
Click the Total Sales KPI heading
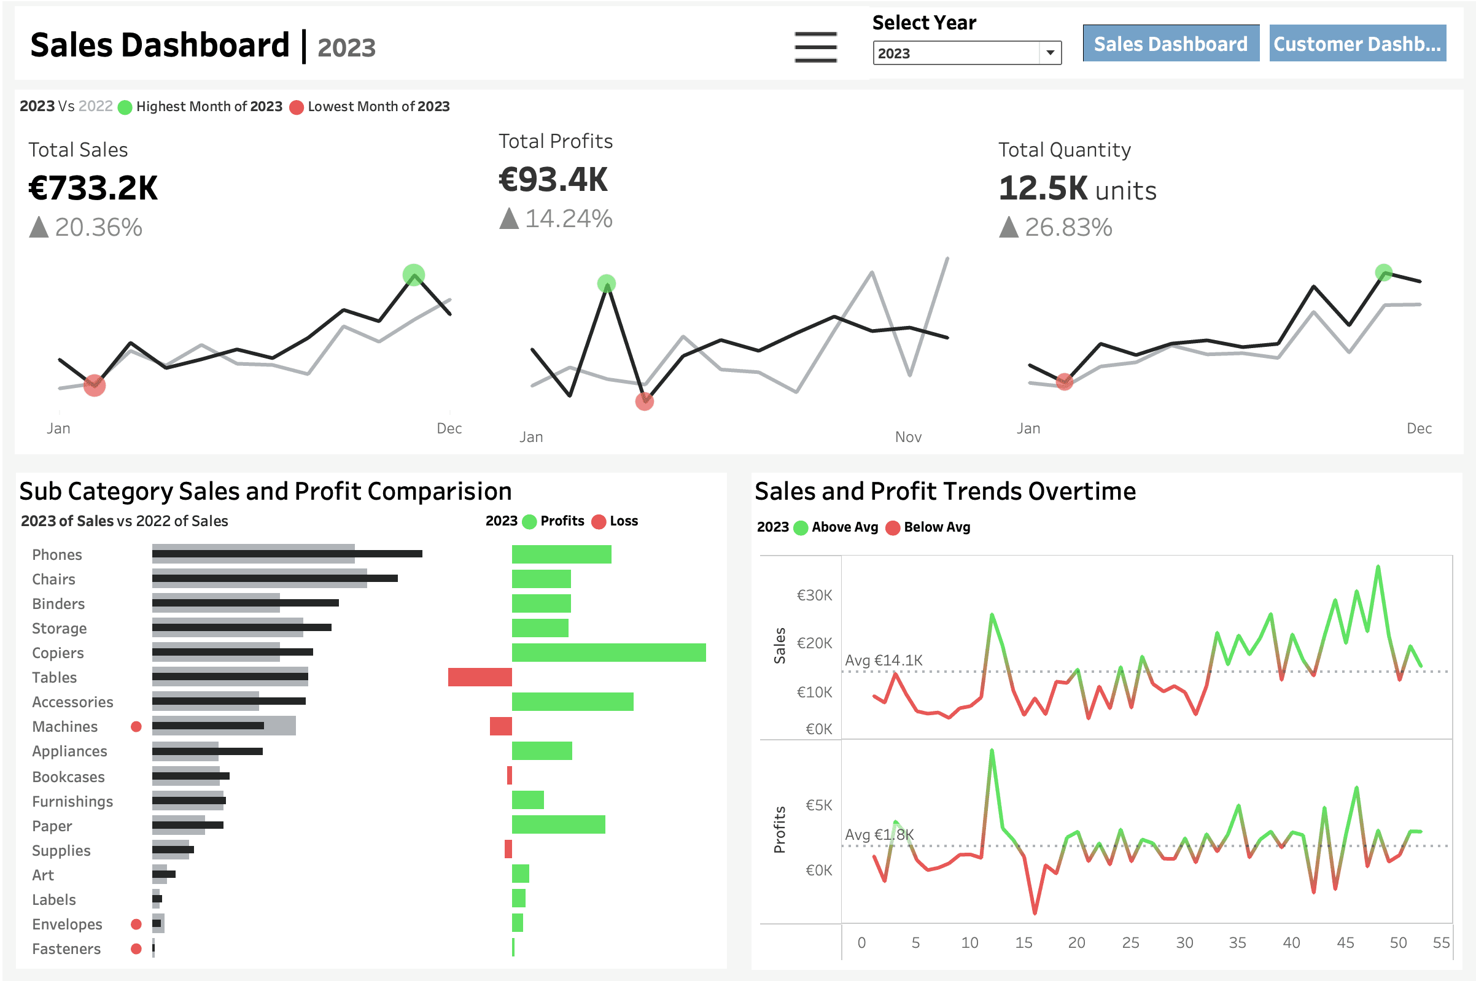pyautogui.click(x=78, y=150)
